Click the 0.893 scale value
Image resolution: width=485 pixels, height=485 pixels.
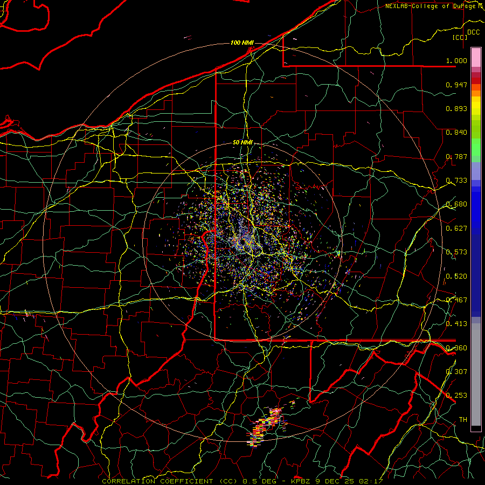click(456, 108)
